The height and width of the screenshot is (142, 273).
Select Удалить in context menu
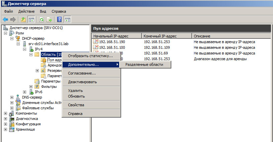(x=91, y=91)
